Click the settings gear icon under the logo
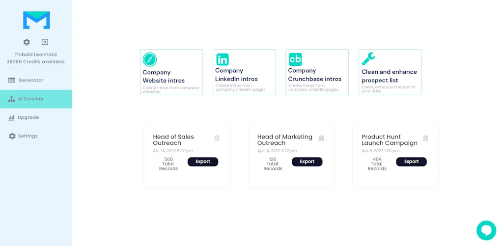This screenshot has width=503, height=246. 27,42
